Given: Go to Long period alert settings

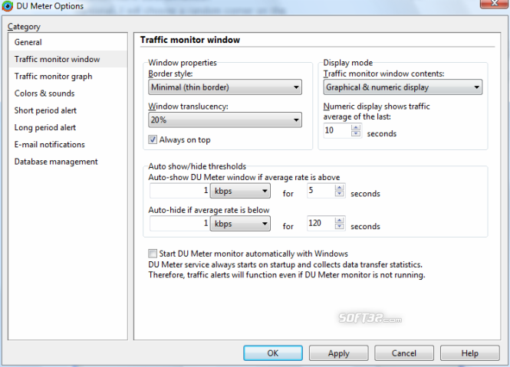Looking at the screenshot, I should [x=68, y=127].
